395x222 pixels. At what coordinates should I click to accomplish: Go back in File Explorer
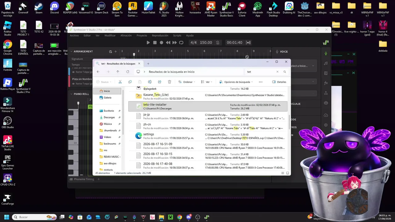coord(98,72)
